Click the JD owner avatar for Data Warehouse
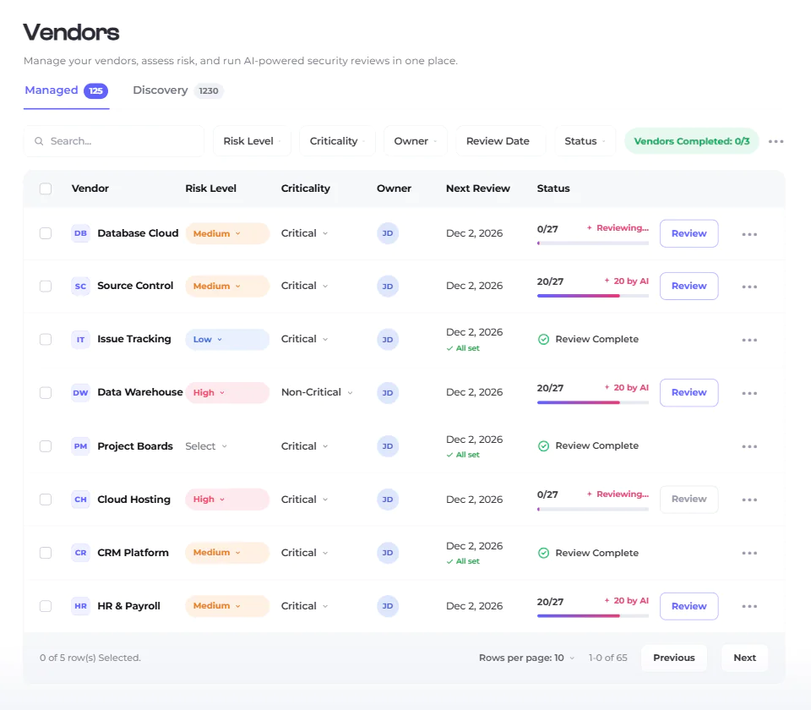Image resolution: width=811 pixels, height=710 pixels. [388, 393]
